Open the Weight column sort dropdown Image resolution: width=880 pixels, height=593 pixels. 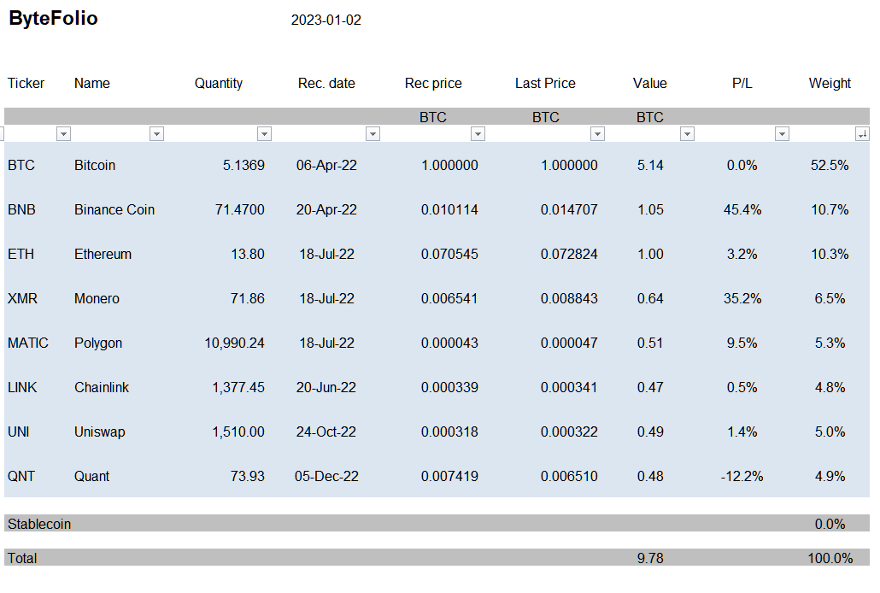(x=862, y=133)
